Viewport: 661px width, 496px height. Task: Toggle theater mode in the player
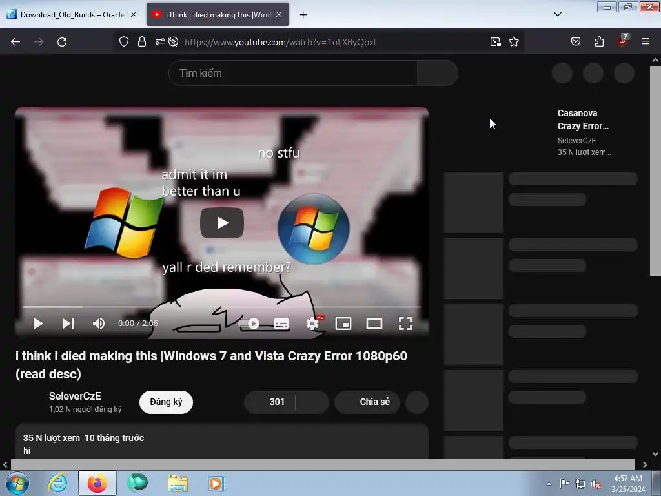click(x=374, y=324)
